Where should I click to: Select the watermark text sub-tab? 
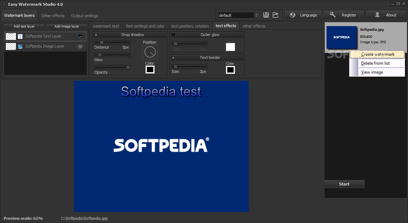coord(106,26)
